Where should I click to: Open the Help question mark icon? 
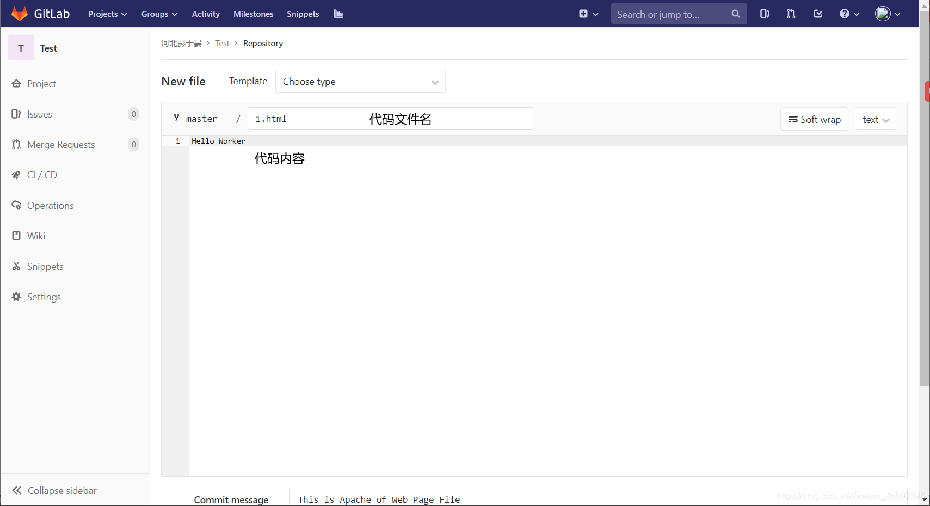(844, 14)
